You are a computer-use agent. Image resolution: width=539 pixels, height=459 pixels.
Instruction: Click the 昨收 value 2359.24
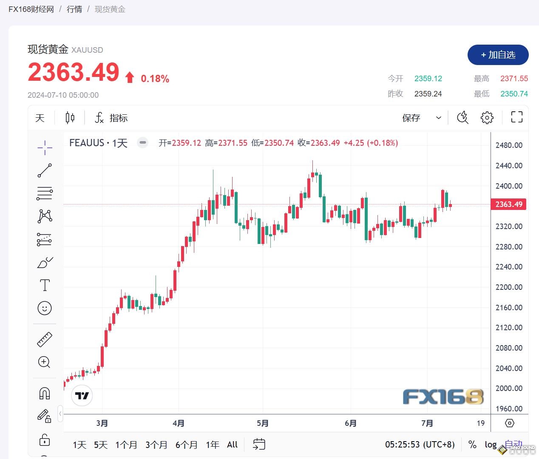(x=428, y=94)
